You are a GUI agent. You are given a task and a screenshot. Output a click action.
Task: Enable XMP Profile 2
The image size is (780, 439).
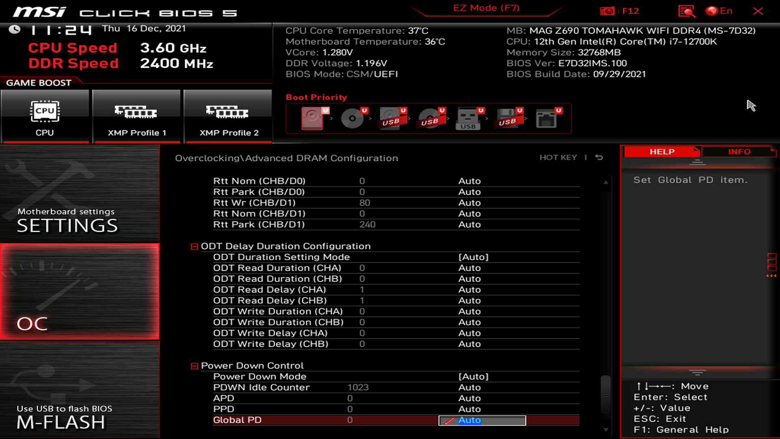click(x=228, y=117)
